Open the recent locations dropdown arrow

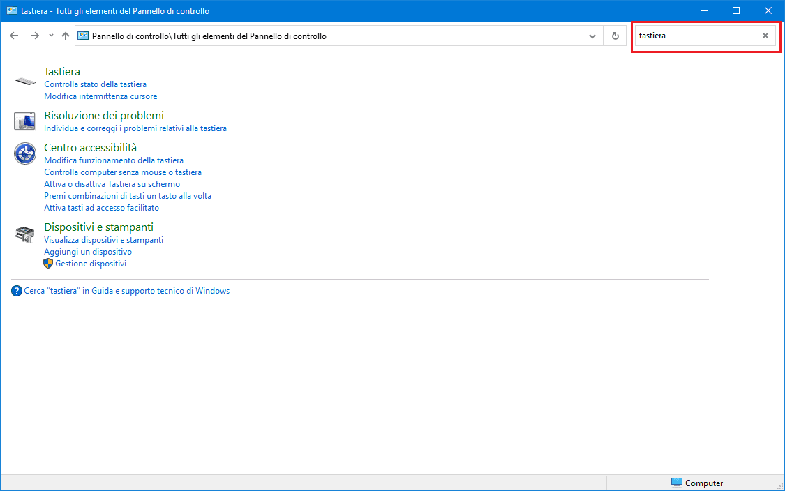coord(51,36)
